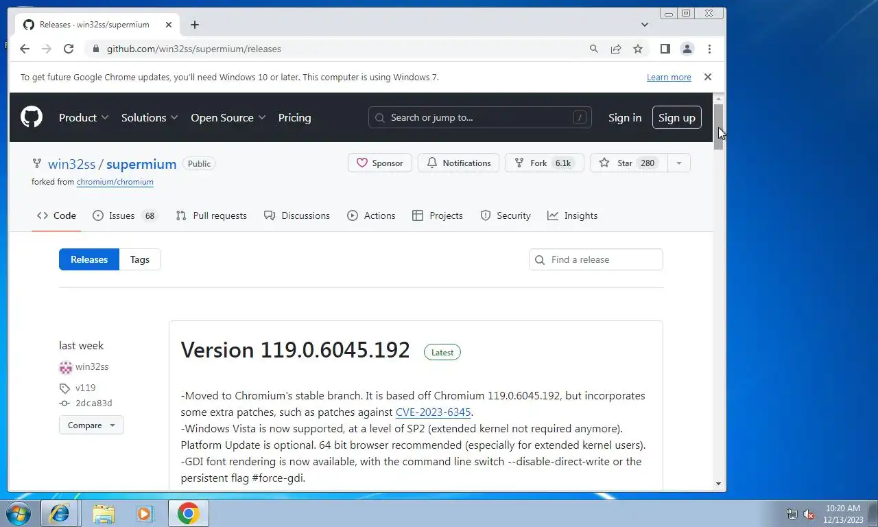Switch to the Code tab
The image size is (878, 527).
[x=56, y=215]
